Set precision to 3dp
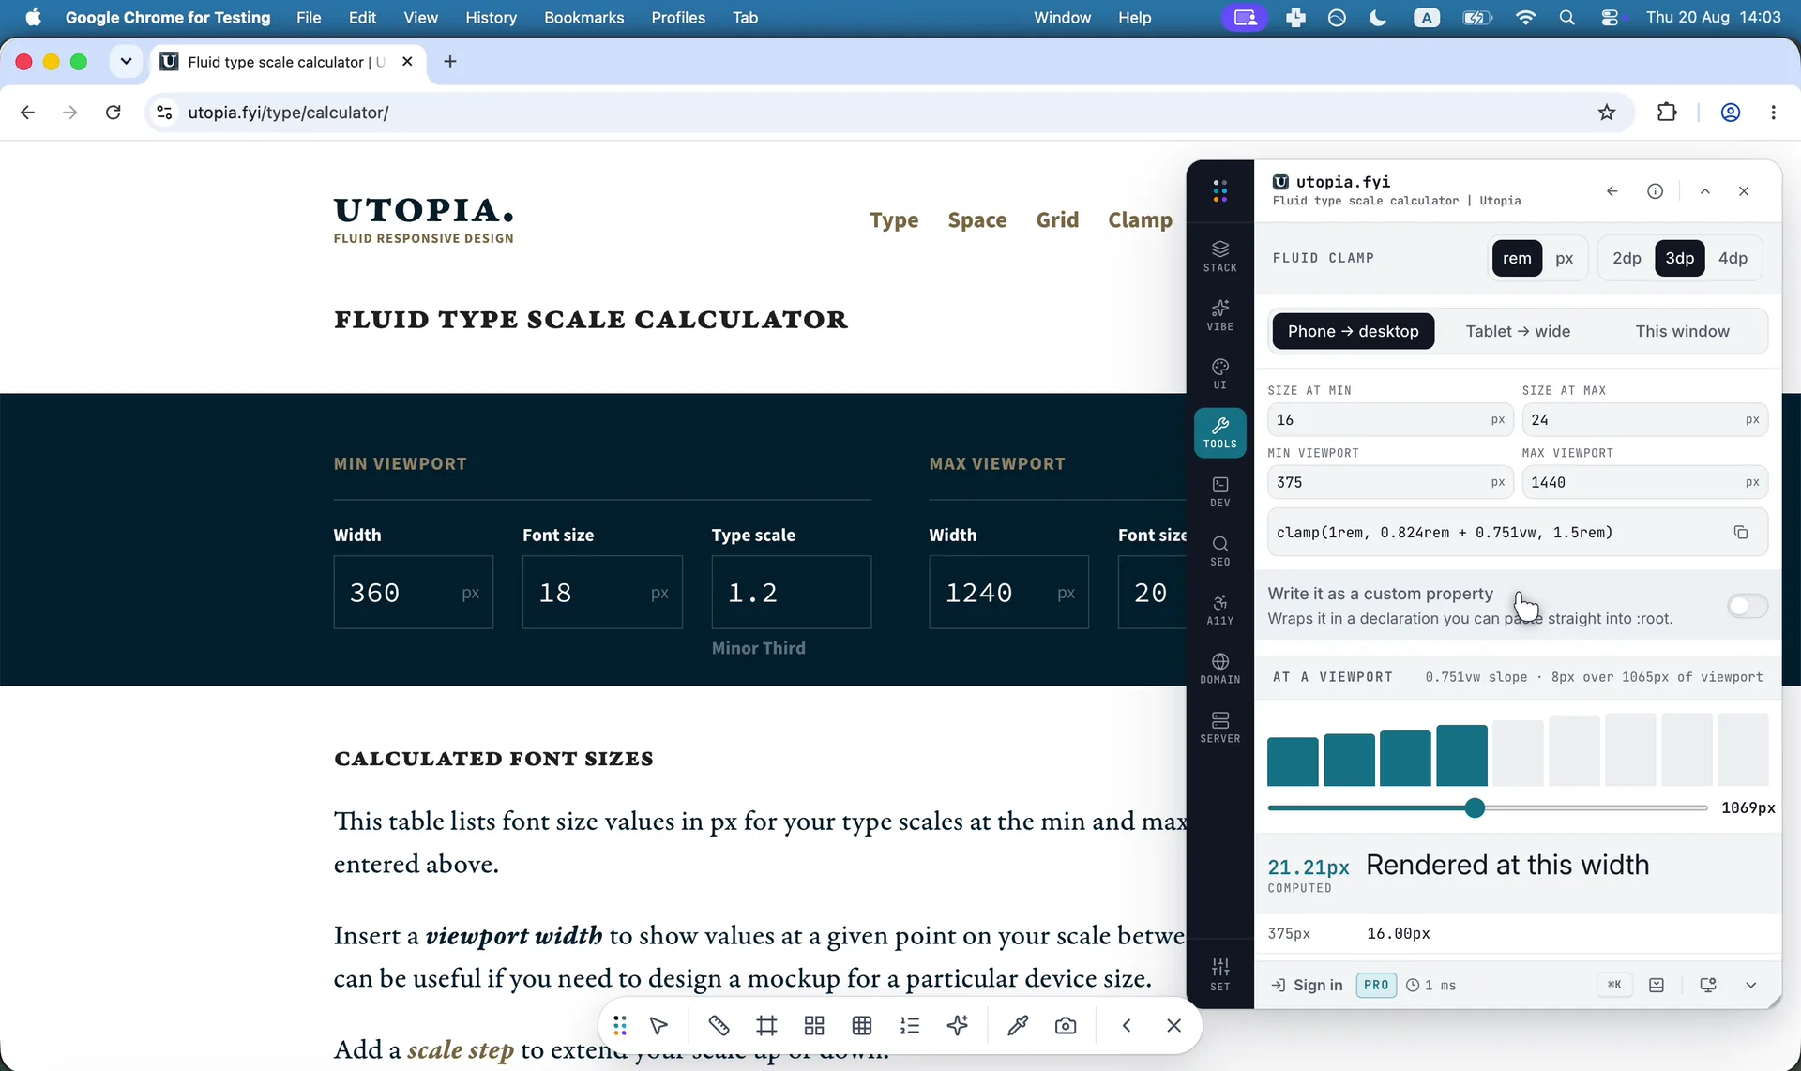Image resolution: width=1801 pixels, height=1071 pixels. [x=1680, y=258]
